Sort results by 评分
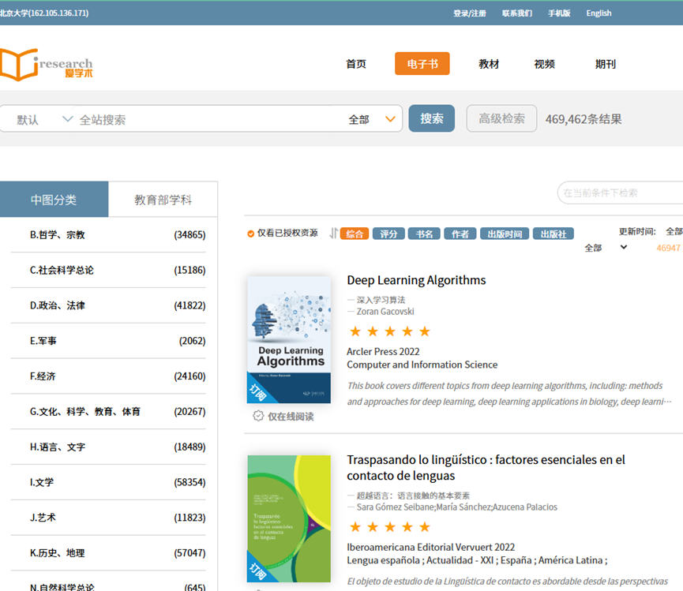Viewport: 683px width, 591px height. (x=388, y=234)
